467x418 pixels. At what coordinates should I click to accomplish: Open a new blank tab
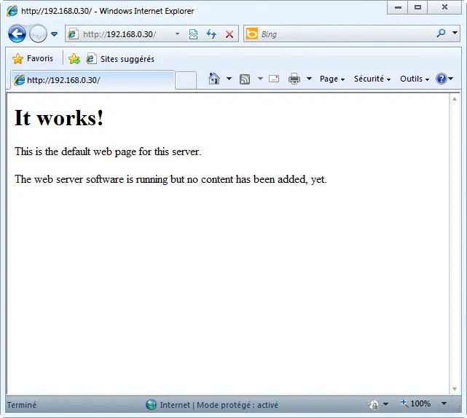(x=186, y=80)
